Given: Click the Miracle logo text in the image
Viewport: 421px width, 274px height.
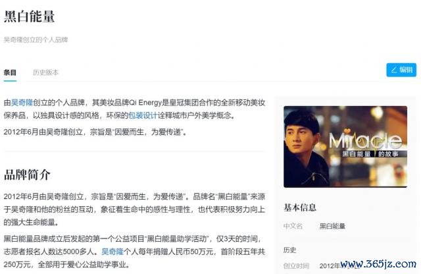Looking at the screenshot, I should tap(366, 140).
